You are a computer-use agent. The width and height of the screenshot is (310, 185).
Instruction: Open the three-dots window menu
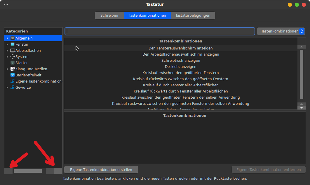(6, 5)
